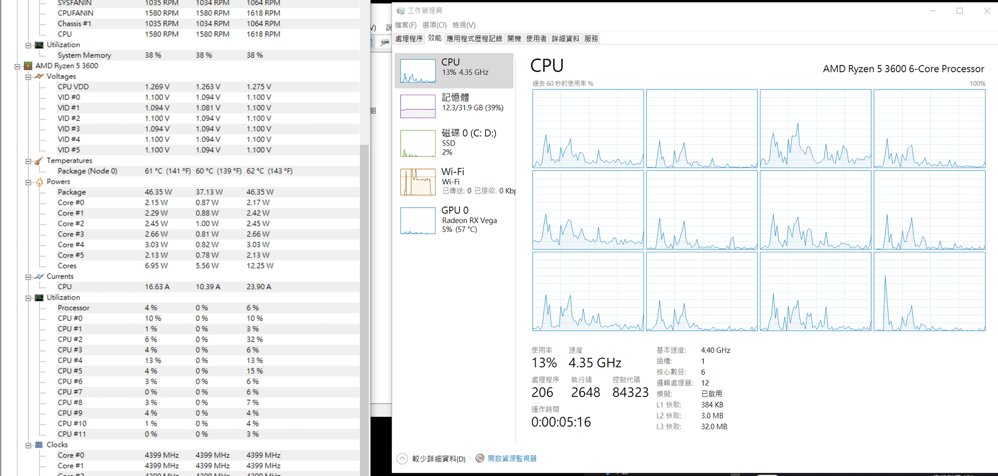Screen dimensions: 998x476
Task: Click the Resource Monitor icon at the bottom
Action: (x=480, y=458)
